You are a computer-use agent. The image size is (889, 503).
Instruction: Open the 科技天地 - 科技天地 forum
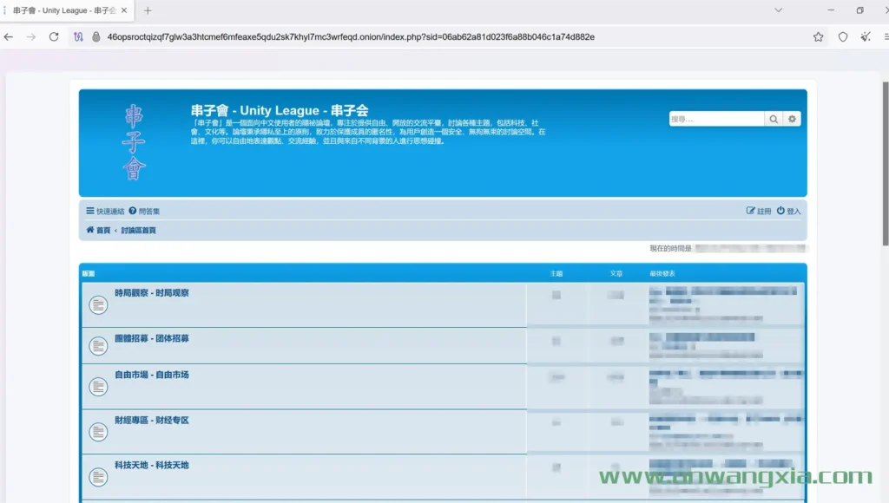[151, 465]
